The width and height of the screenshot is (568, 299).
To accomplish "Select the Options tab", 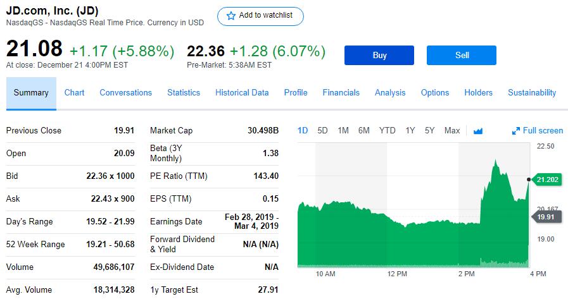I will coord(435,92).
